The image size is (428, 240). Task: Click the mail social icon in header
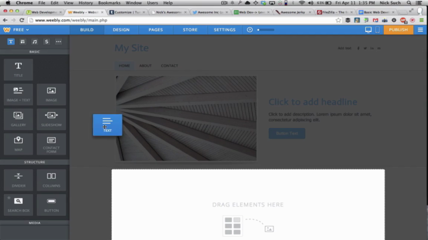click(x=379, y=48)
